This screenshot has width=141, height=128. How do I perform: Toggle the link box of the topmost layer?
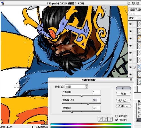click(135, 24)
